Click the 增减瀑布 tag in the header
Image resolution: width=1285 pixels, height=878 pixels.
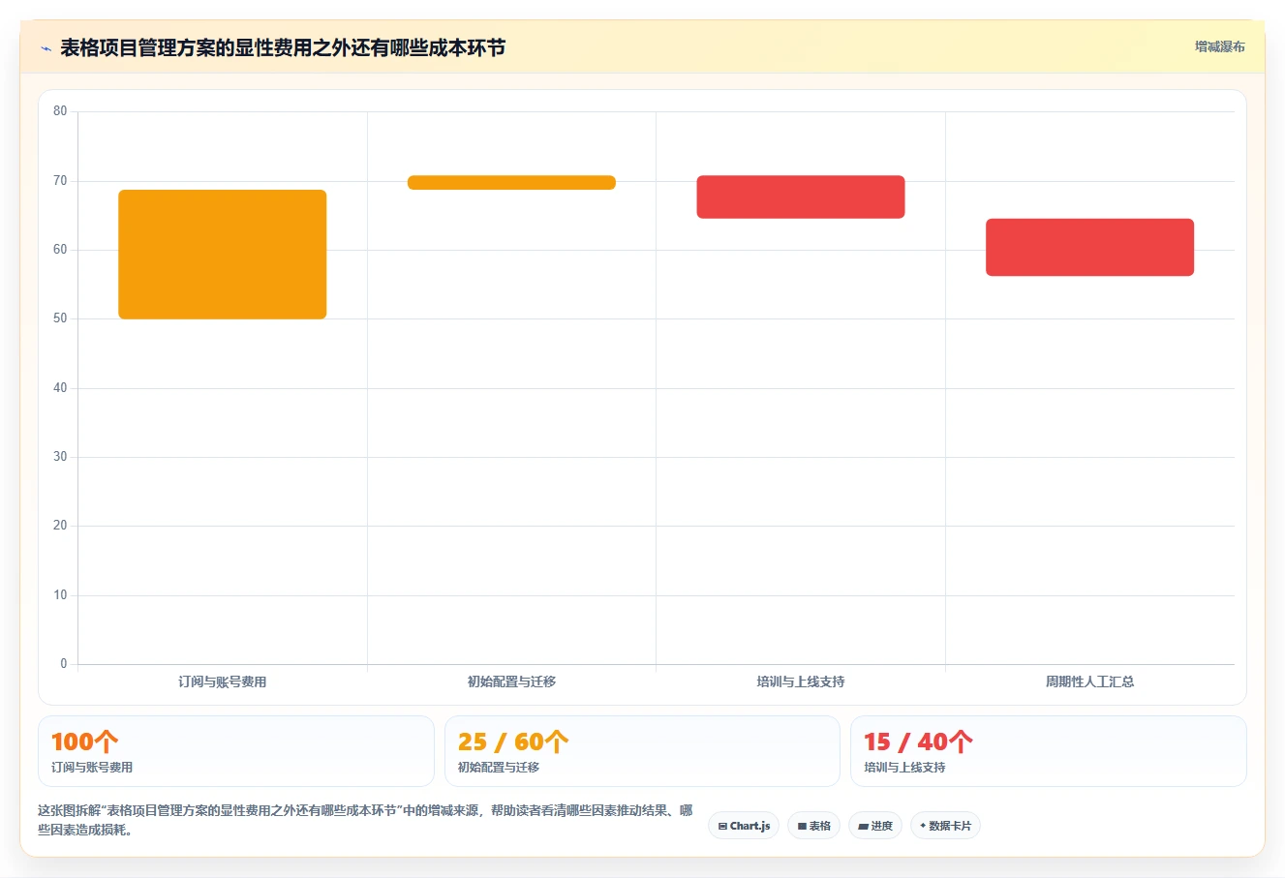1219,46
